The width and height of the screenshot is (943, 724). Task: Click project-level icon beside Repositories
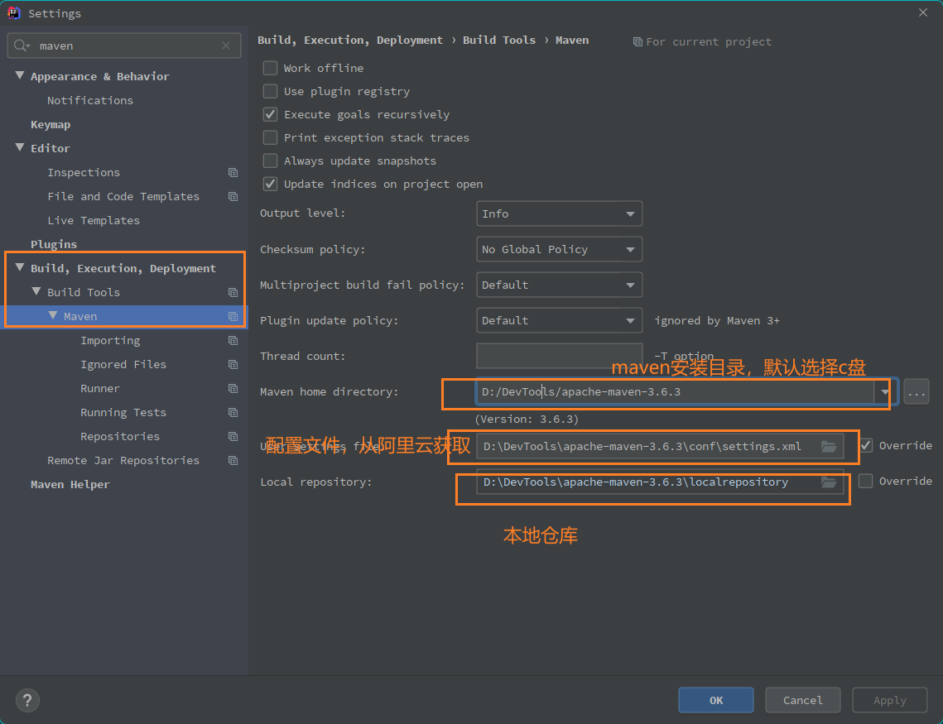point(233,437)
